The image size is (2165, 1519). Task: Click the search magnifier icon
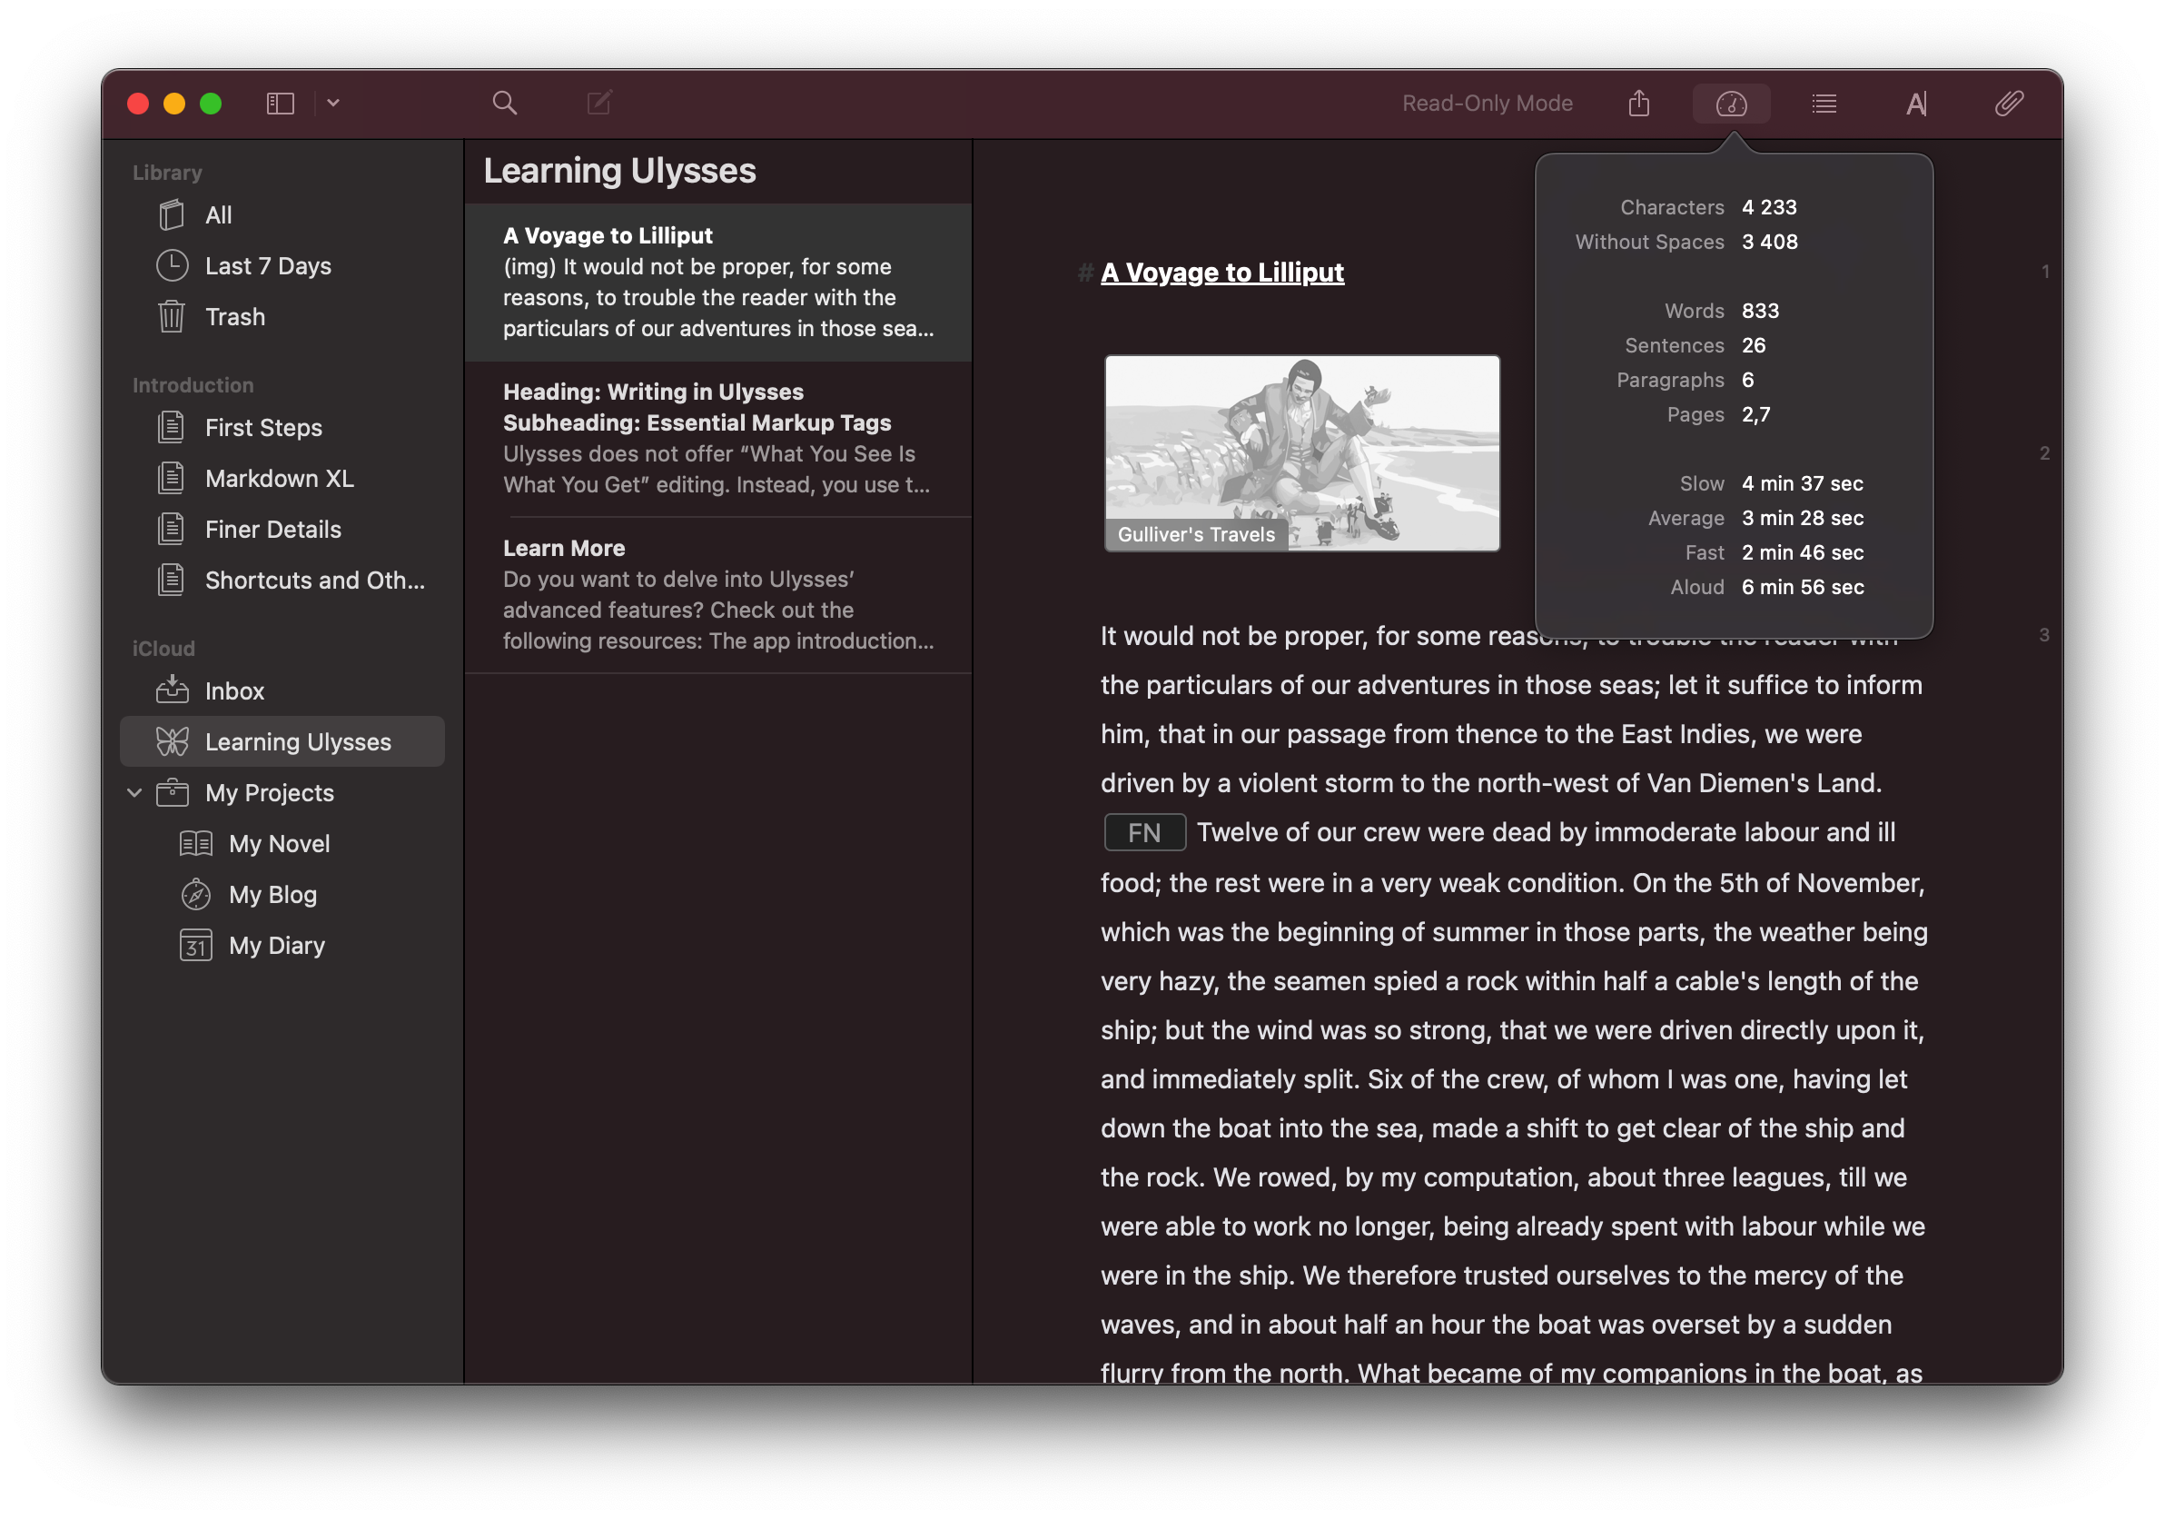tap(505, 103)
